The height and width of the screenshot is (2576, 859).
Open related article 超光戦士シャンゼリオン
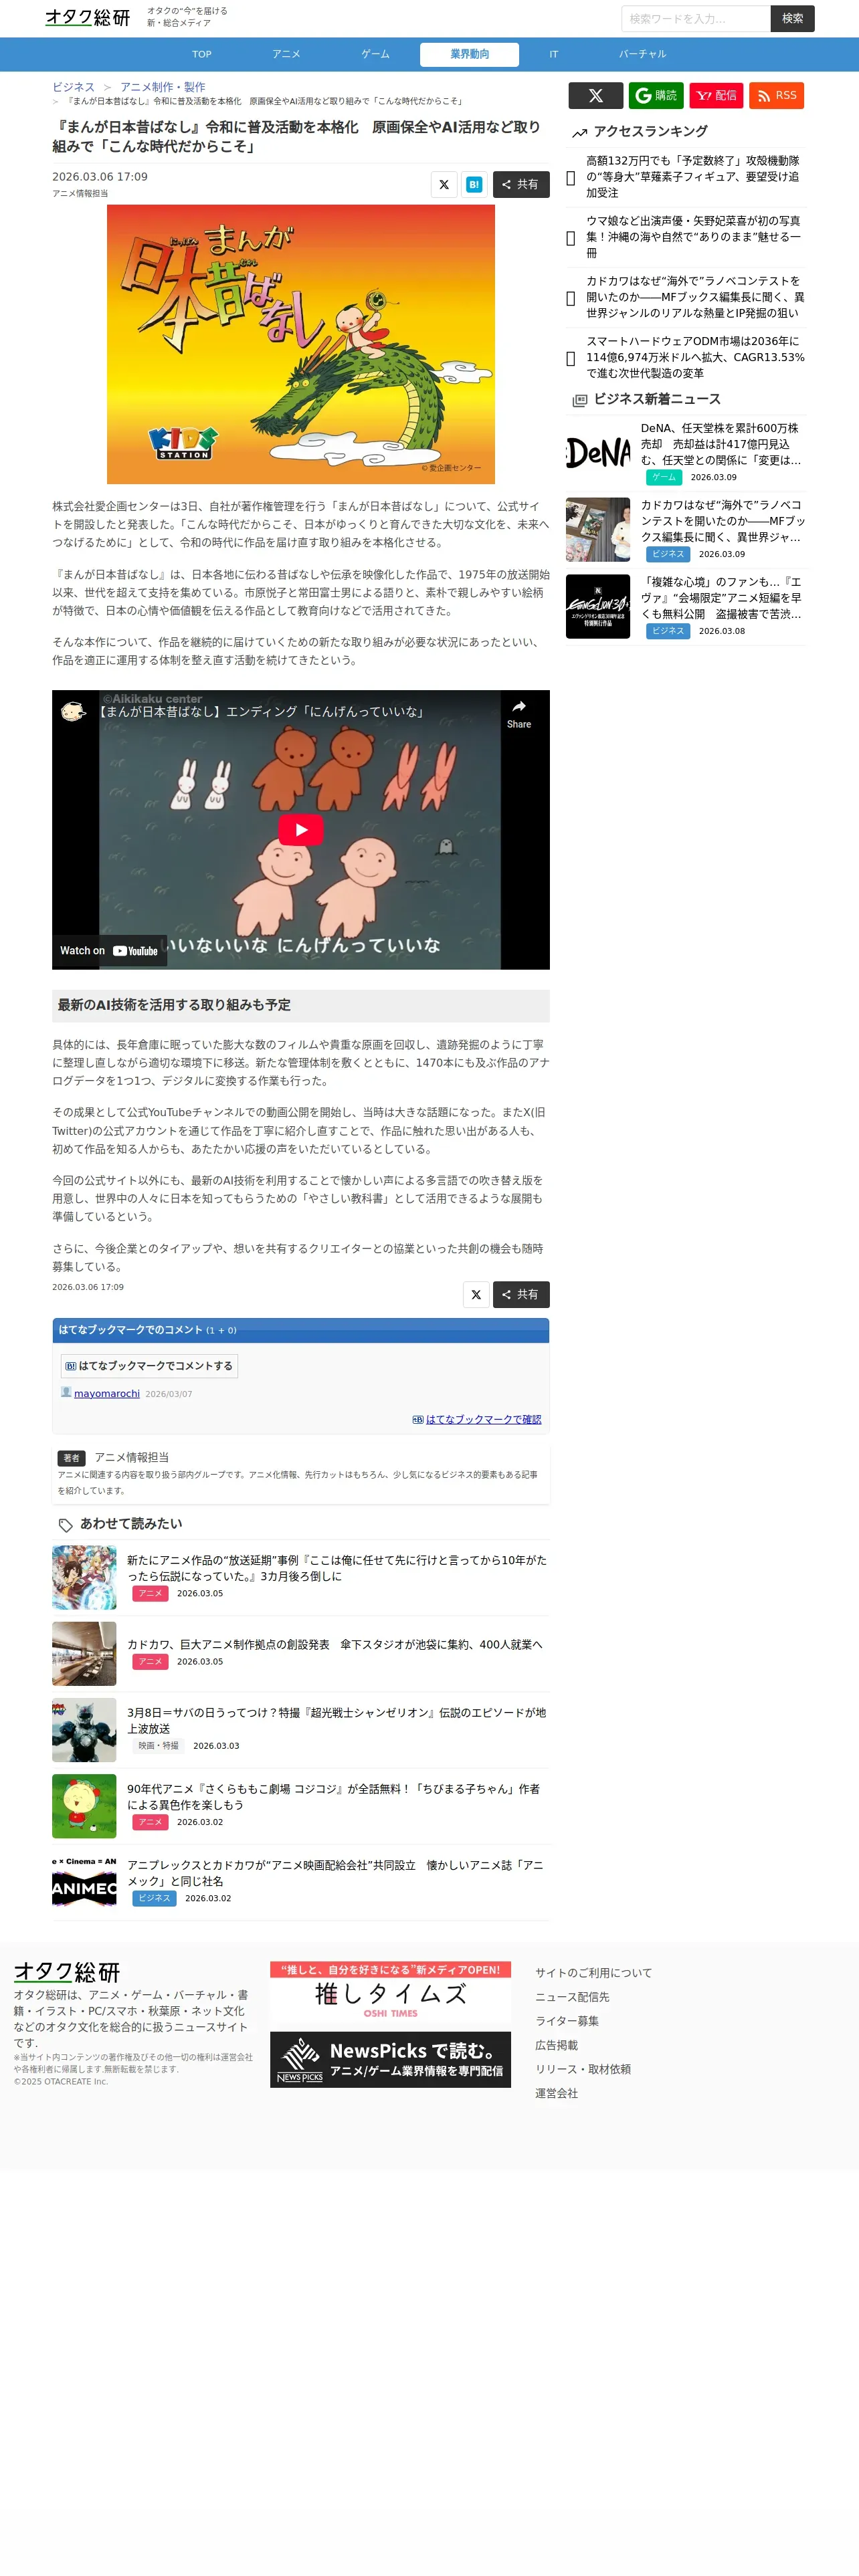[x=336, y=1720]
